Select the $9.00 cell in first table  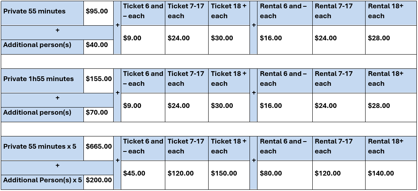point(143,40)
